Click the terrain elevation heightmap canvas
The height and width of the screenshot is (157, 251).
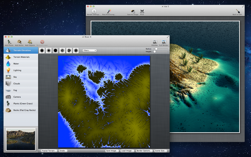(104, 102)
